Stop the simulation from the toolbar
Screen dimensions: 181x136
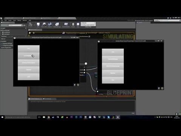click(x=78, y=25)
